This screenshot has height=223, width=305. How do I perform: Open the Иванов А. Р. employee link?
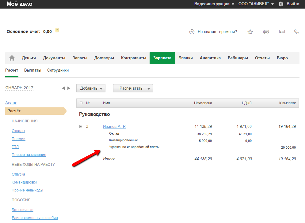[x=114, y=126]
